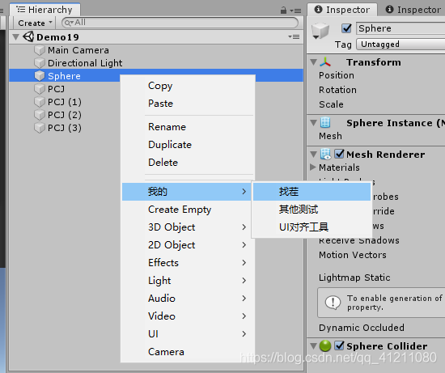Image resolution: width=445 pixels, height=373 pixels.
Task: Click the warning icon in the lightmap message
Action: pyautogui.click(x=333, y=303)
